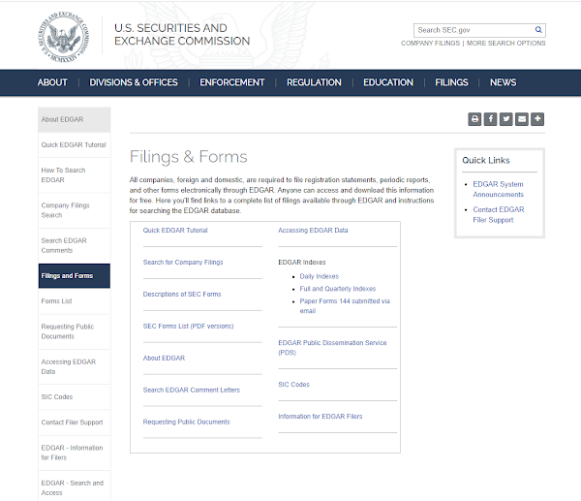Open COMPANY FILINGS search link

tap(430, 43)
